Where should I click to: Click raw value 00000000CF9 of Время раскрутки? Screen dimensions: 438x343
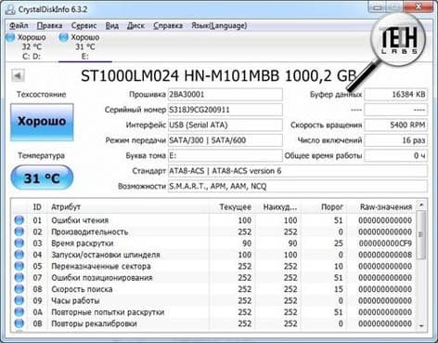click(385, 244)
